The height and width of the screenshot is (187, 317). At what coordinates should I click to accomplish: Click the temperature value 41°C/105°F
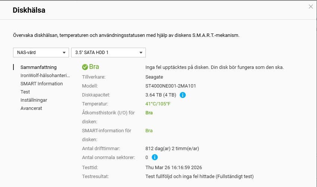point(158,104)
